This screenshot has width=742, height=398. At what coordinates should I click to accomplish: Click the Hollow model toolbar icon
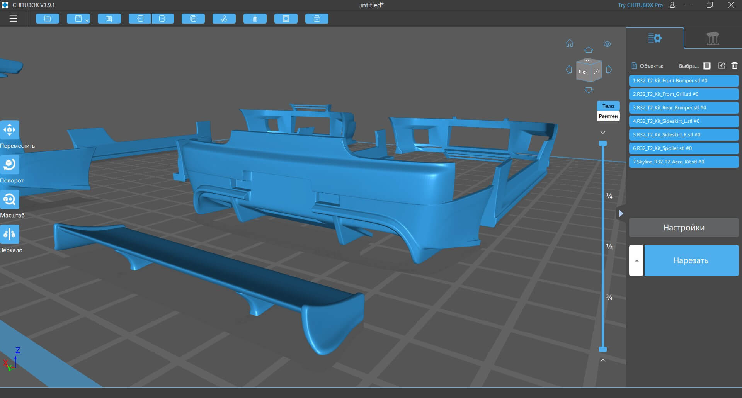[x=286, y=19]
